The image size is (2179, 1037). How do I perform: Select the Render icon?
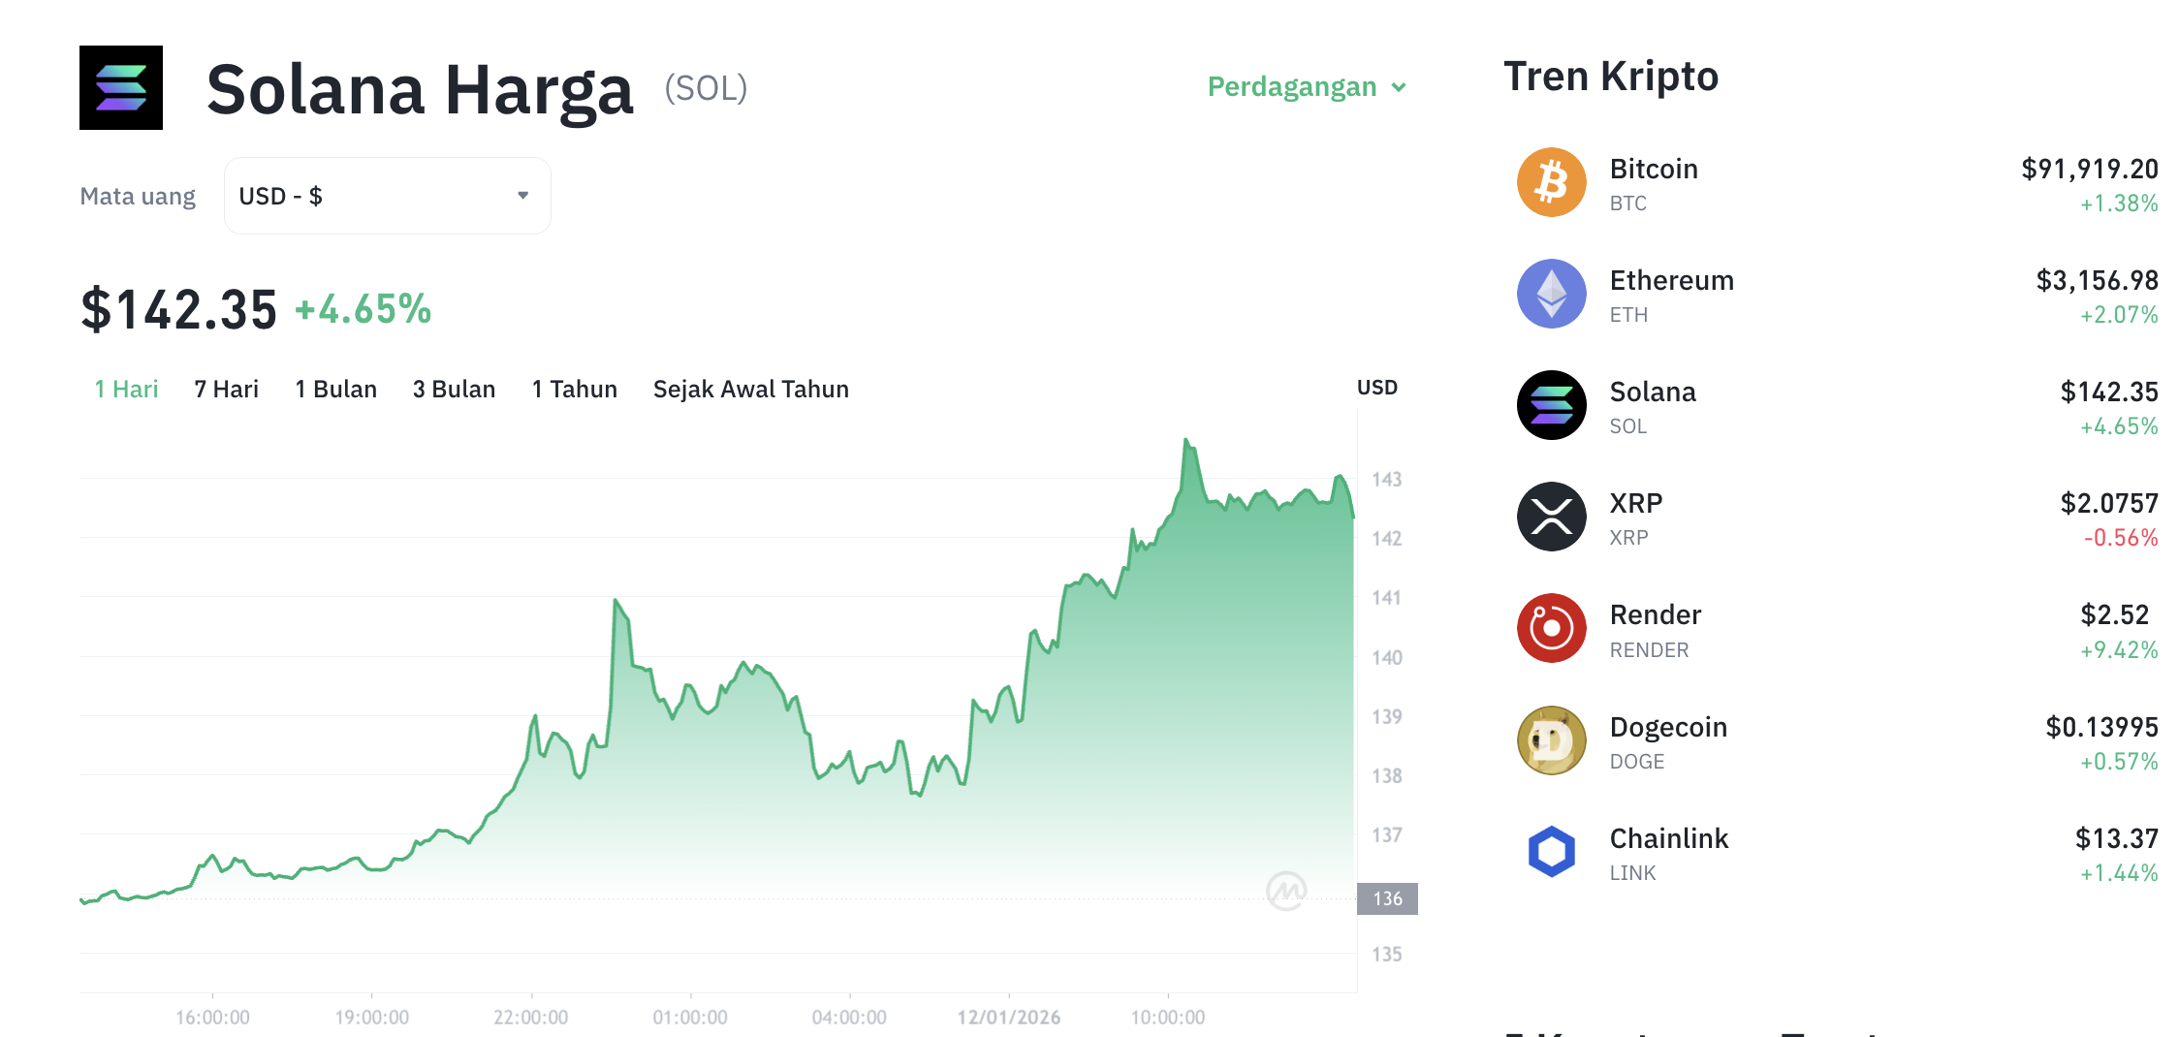1551,628
